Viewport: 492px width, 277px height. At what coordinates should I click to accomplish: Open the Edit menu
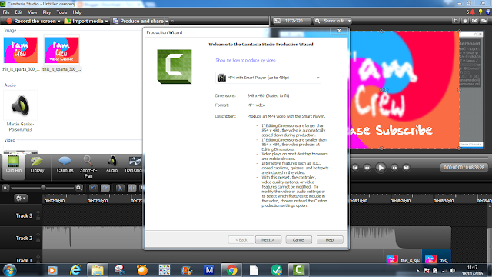point(18,12)
